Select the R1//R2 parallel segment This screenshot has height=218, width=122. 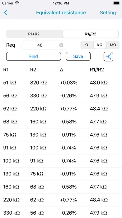(x=91, y=34)
